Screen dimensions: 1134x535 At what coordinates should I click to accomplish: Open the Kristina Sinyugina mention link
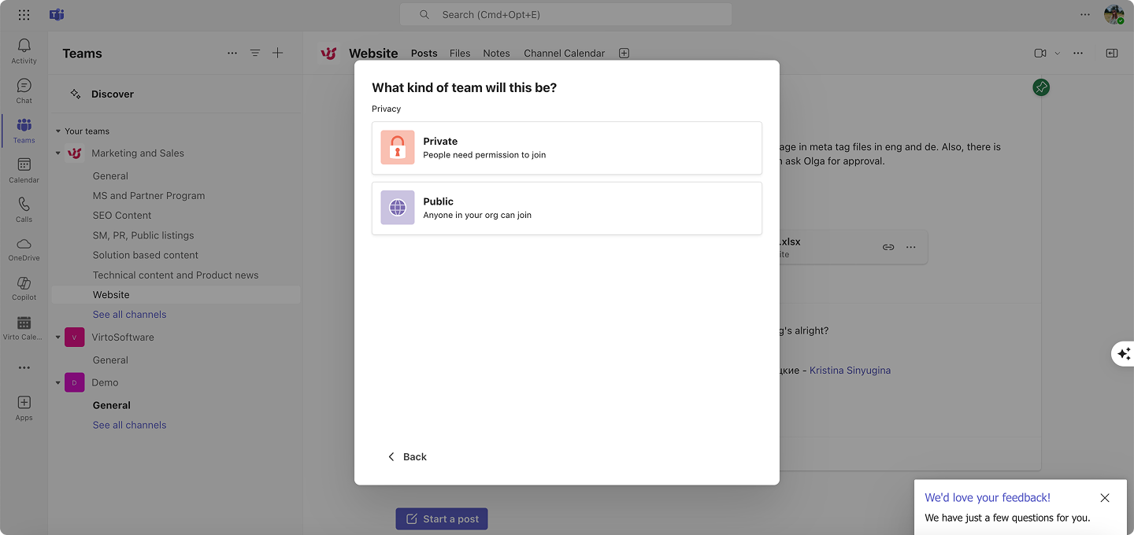click(850, 371)
